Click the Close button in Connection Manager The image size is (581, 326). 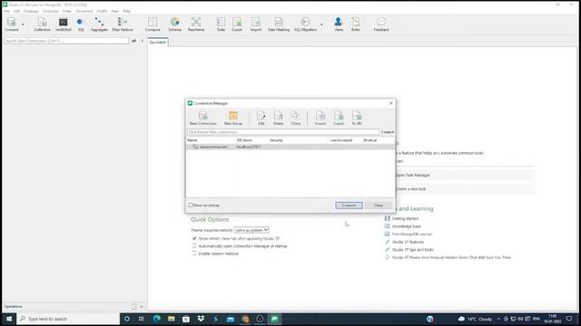click(379, 206)
